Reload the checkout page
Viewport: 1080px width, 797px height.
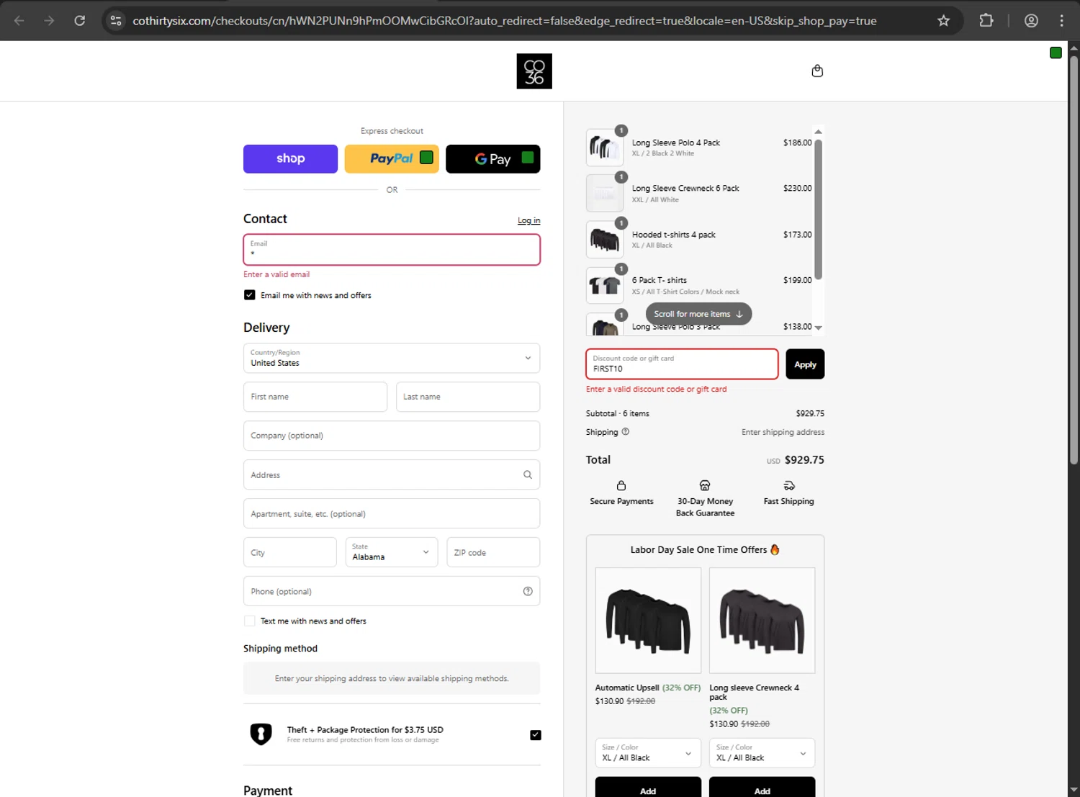(x=80, y=21)
